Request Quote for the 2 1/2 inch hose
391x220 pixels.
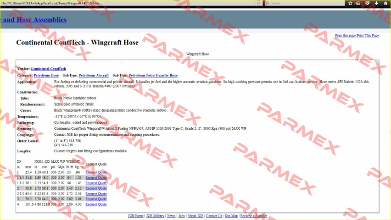pyautogui.click(x=96, y=194)
